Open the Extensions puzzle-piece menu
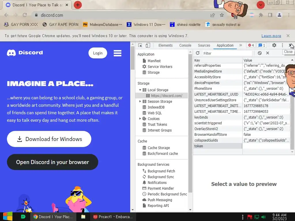The height and width of the screenshot is (221, 295). point(261,15)
